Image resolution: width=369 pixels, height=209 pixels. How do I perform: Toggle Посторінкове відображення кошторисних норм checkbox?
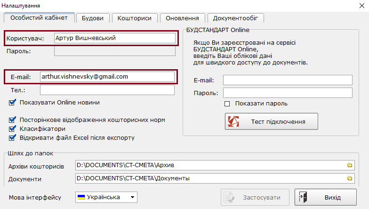(12, 120)
